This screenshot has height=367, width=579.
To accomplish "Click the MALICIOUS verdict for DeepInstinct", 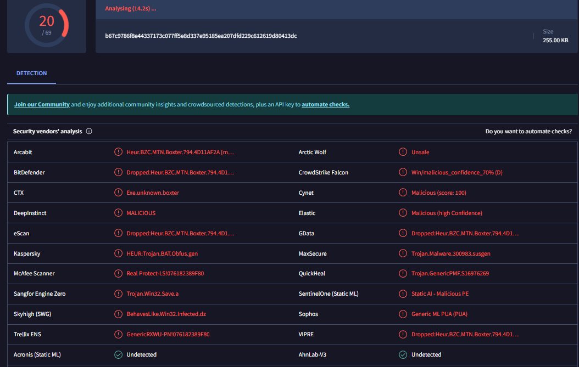I will pos(141,213).
